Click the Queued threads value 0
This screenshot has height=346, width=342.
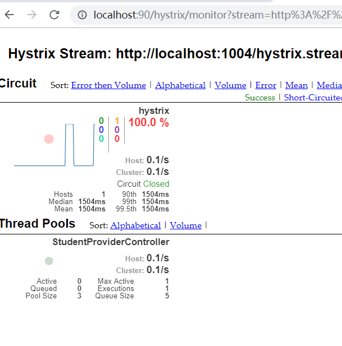coord(79,288)
